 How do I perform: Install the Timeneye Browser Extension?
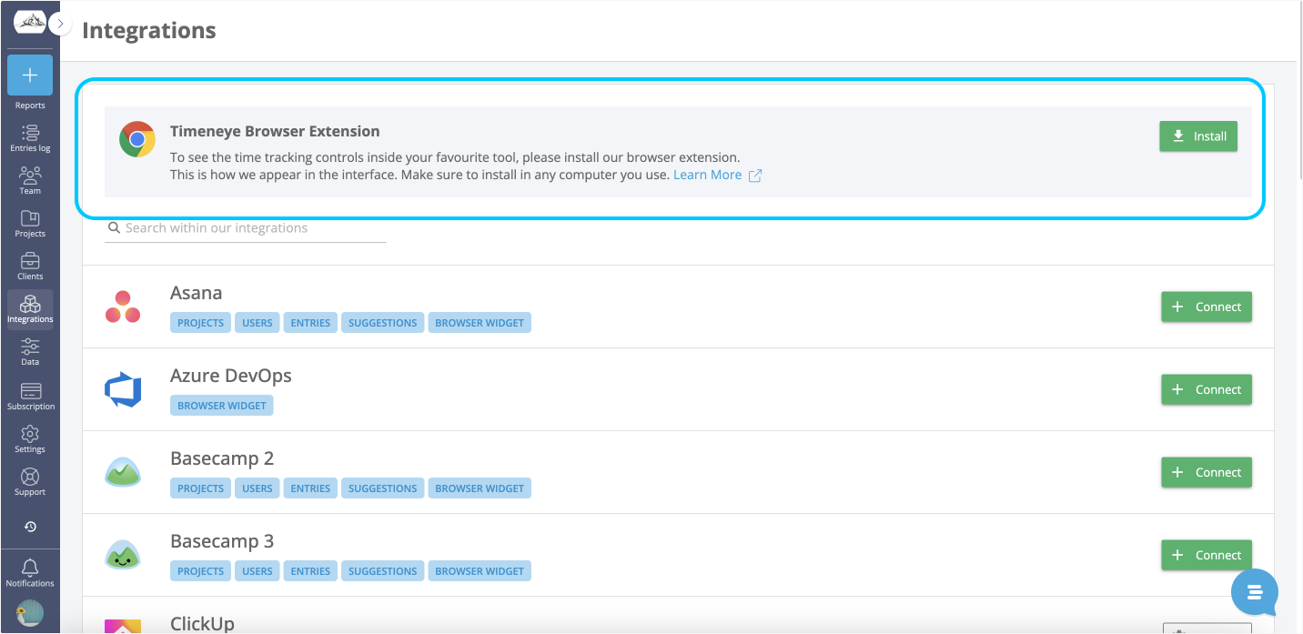click(x=1197, y=136)
